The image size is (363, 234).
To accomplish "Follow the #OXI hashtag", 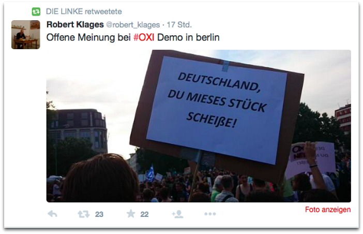I will [x=144, y=37].
